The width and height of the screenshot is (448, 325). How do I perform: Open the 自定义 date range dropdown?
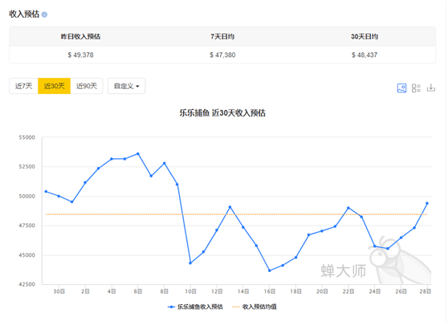[x=126, y=86]
